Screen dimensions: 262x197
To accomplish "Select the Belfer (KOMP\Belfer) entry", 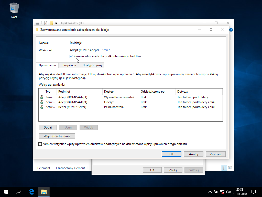I will [x=130, y=107].
